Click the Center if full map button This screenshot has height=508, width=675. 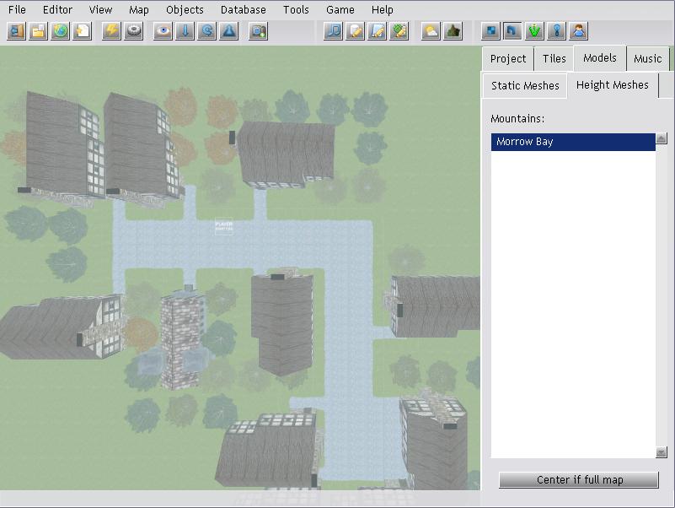(579, 479)
